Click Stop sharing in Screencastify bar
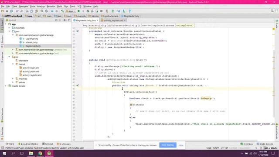 pos(168,145)
